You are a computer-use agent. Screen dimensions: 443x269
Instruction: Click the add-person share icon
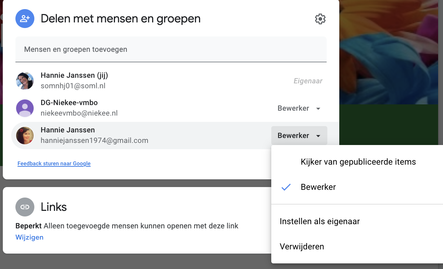(x=25, y=18)
